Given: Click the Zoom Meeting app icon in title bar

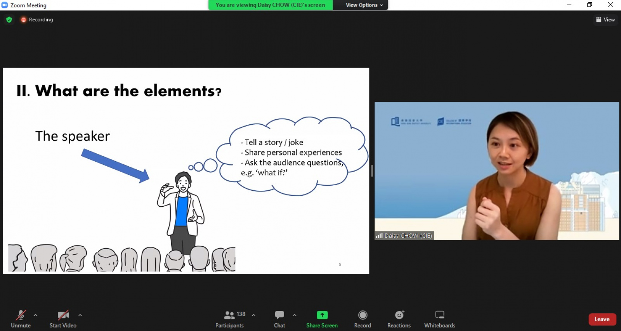Looking at the screenshot, I should [5, 5].
